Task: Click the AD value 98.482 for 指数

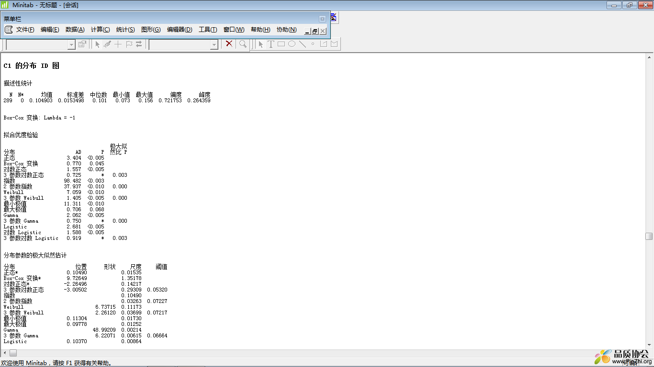Action: point(73,181)
